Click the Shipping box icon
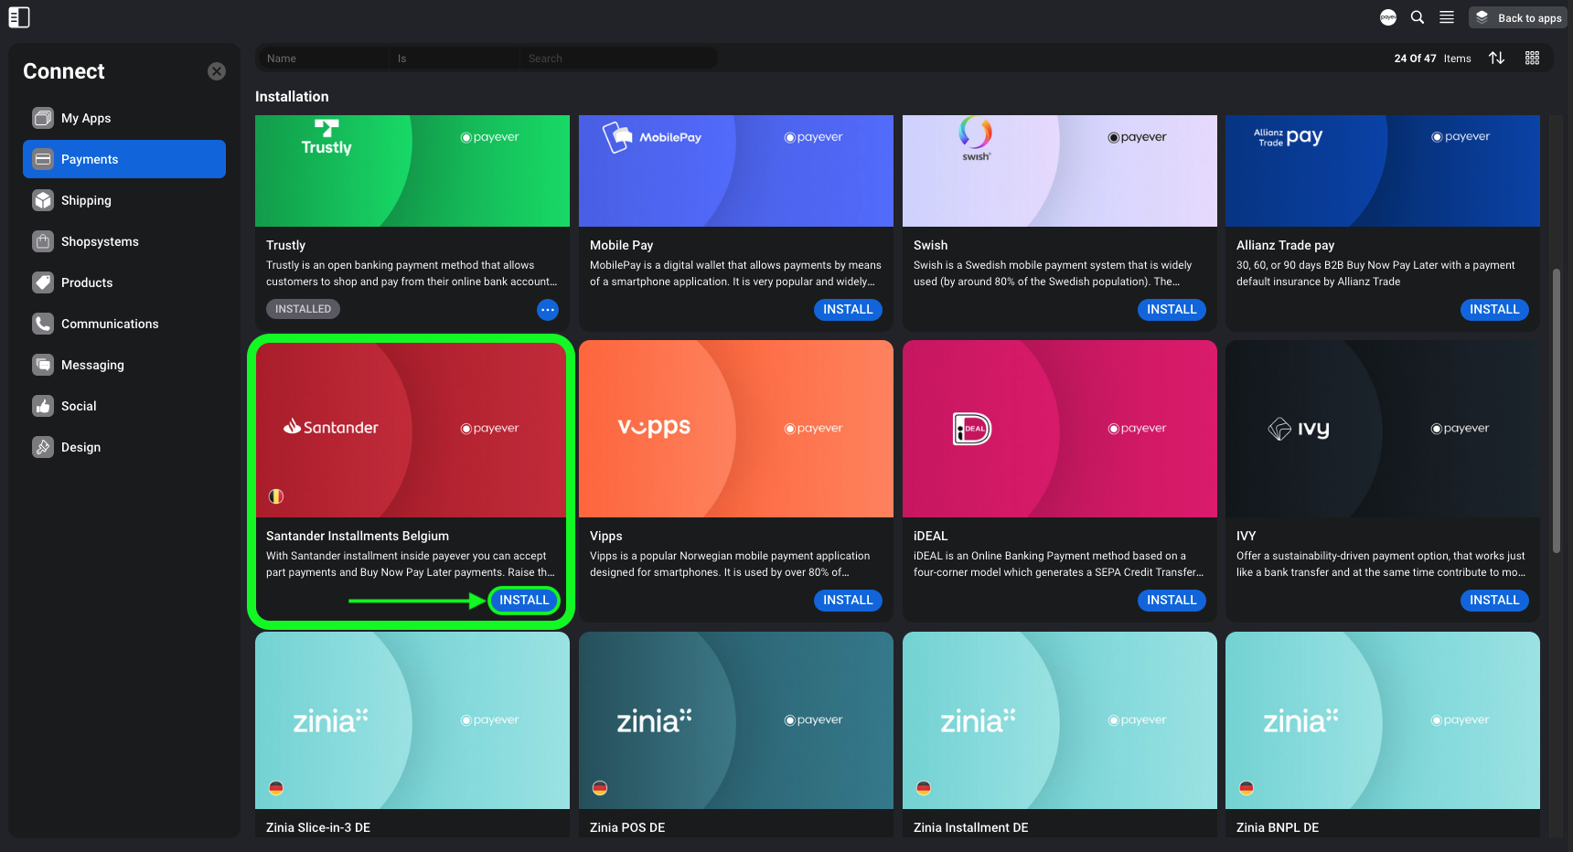 click(x=43, y=200)
